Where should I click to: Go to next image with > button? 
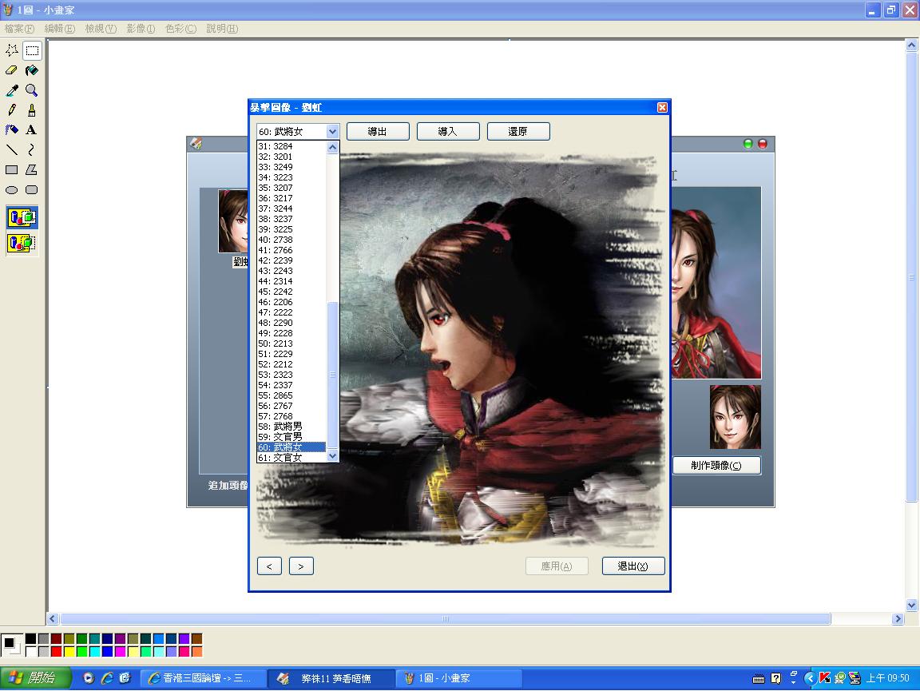click(x=301, y=566)
